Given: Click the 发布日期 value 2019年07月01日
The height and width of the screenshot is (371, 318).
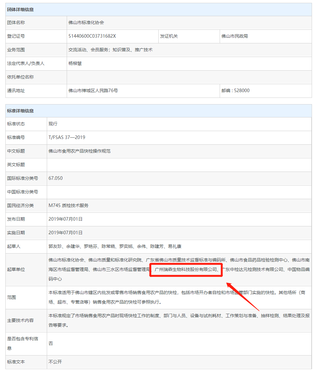Looking at the screenshot, I should click(65, 219).
